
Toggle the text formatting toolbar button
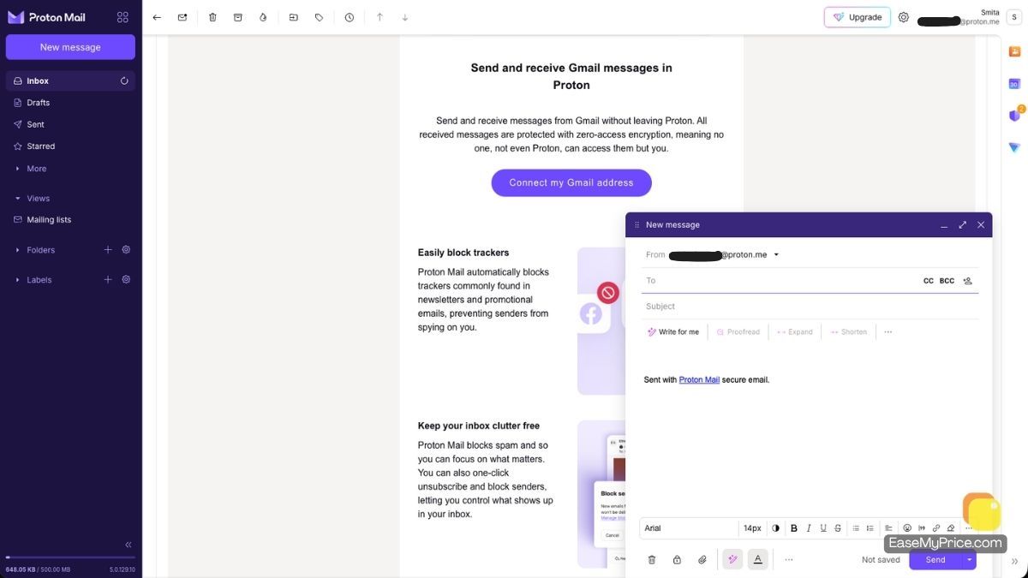click(x=758, y=560)
